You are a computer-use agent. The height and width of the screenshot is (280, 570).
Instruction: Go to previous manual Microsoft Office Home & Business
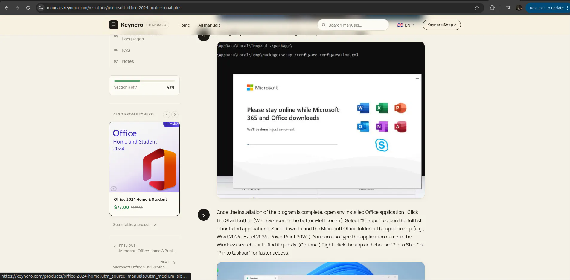coord(144,248)
